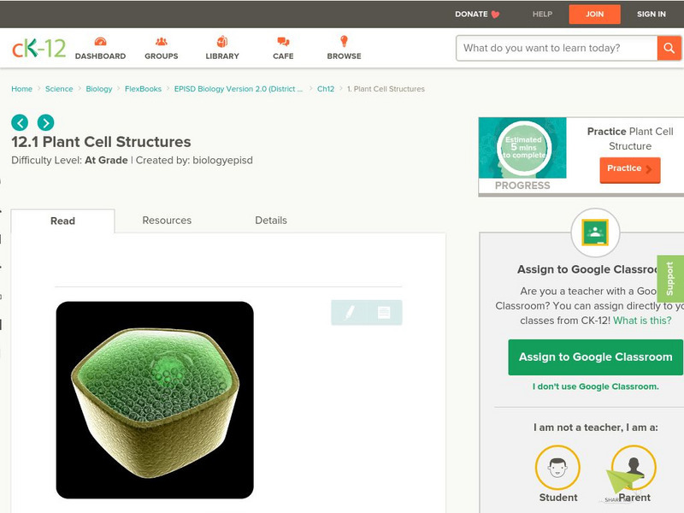This screenshot has height=513, width=684.
Task: Click the plant cell image
Action: click(x=155, y=400)
